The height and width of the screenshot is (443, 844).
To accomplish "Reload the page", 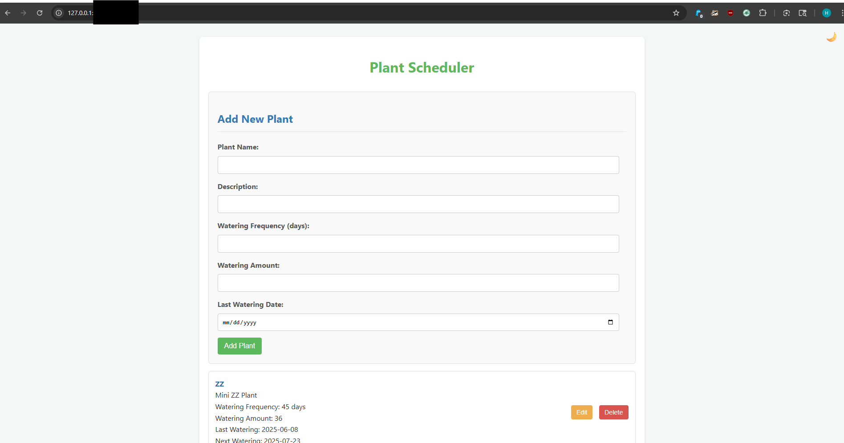I will click(x=40, y=13).
